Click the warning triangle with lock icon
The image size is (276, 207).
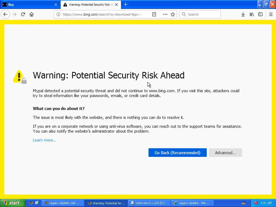coord(20,77)
